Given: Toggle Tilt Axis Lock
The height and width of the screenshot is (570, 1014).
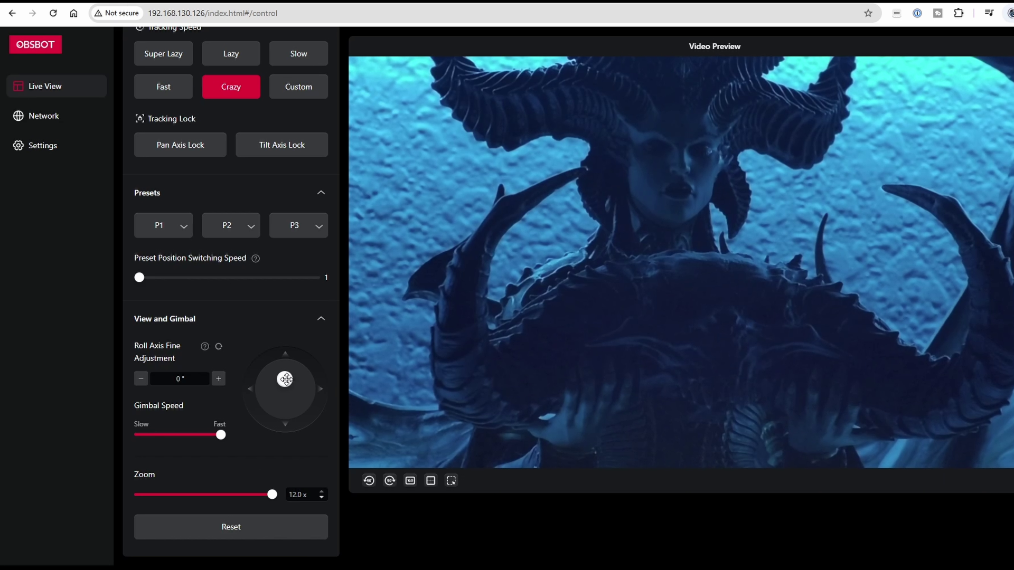Looking at the screenshot, I should click(x=281, y=145).
